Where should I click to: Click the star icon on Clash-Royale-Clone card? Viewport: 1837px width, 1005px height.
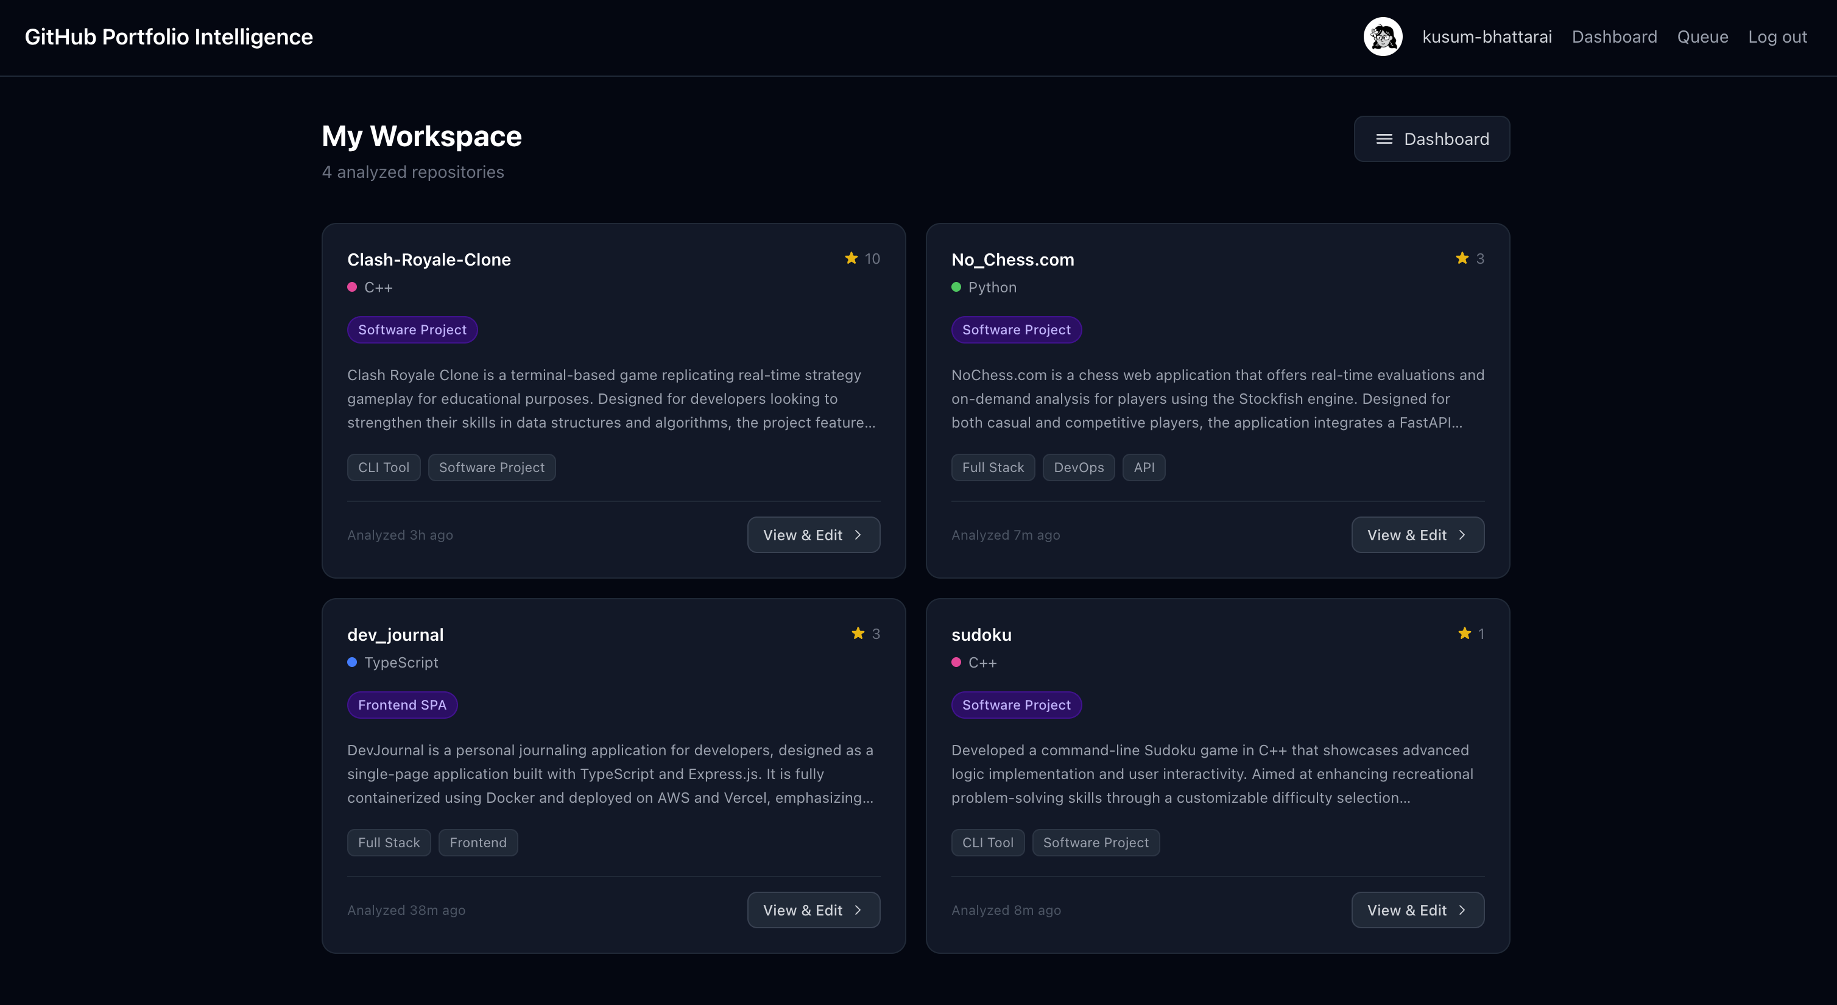tap(852, 258)
